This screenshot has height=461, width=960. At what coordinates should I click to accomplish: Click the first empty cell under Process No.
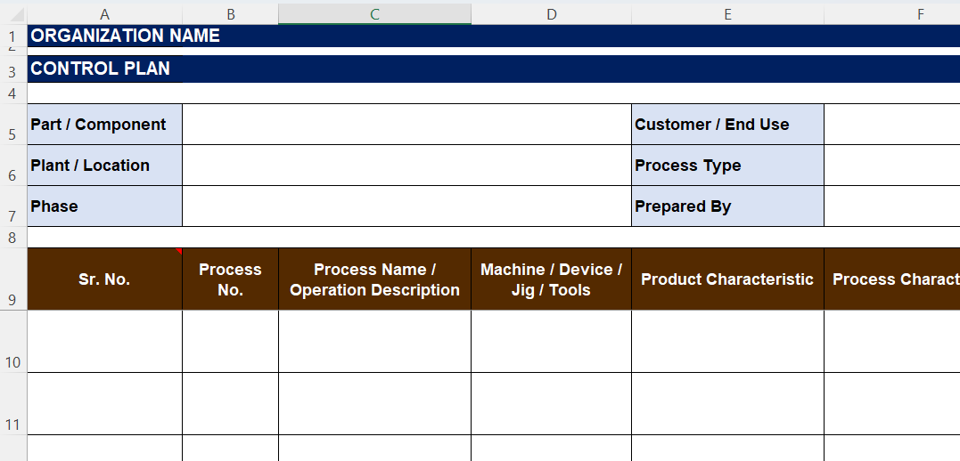[x=230, y=342]
